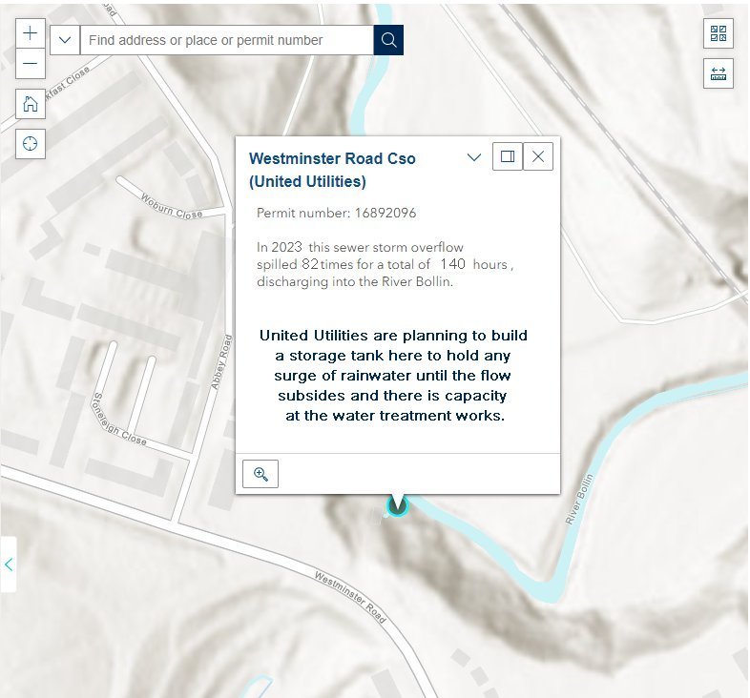Click the Westminster Road map label
750x698 pixels.
(350, 597)
